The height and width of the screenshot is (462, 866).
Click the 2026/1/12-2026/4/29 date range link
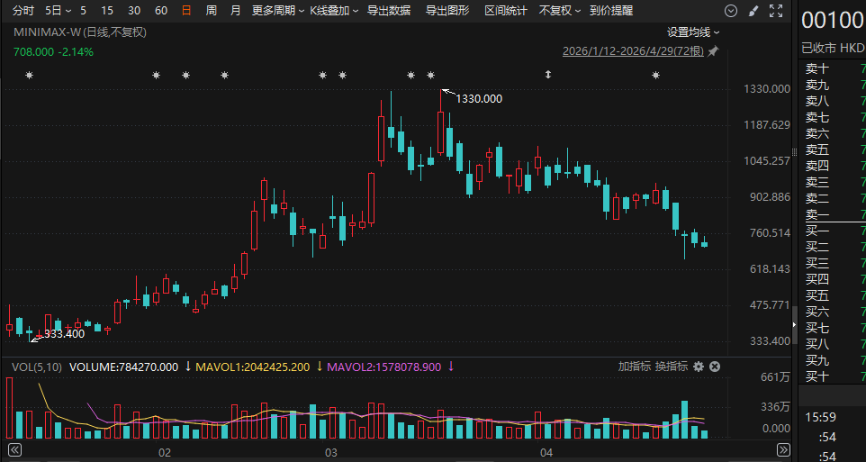(633, 51)
